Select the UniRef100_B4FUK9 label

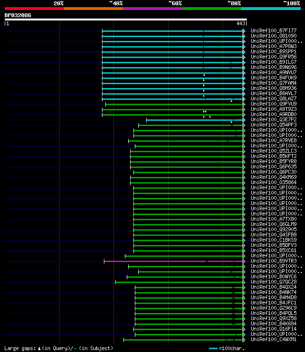click(x=274, y=78)
